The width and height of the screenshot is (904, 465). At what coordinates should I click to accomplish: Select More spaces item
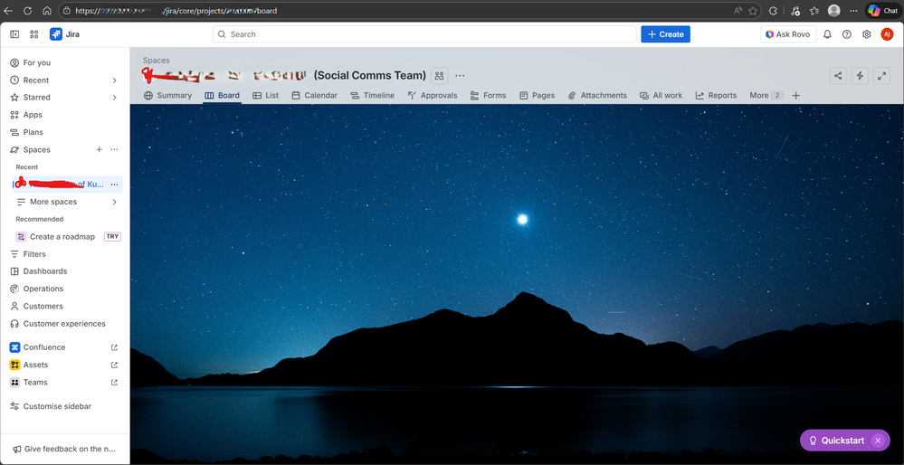53,202
